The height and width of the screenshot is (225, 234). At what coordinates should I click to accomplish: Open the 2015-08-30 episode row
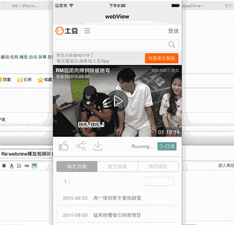[x=118, y=215]
